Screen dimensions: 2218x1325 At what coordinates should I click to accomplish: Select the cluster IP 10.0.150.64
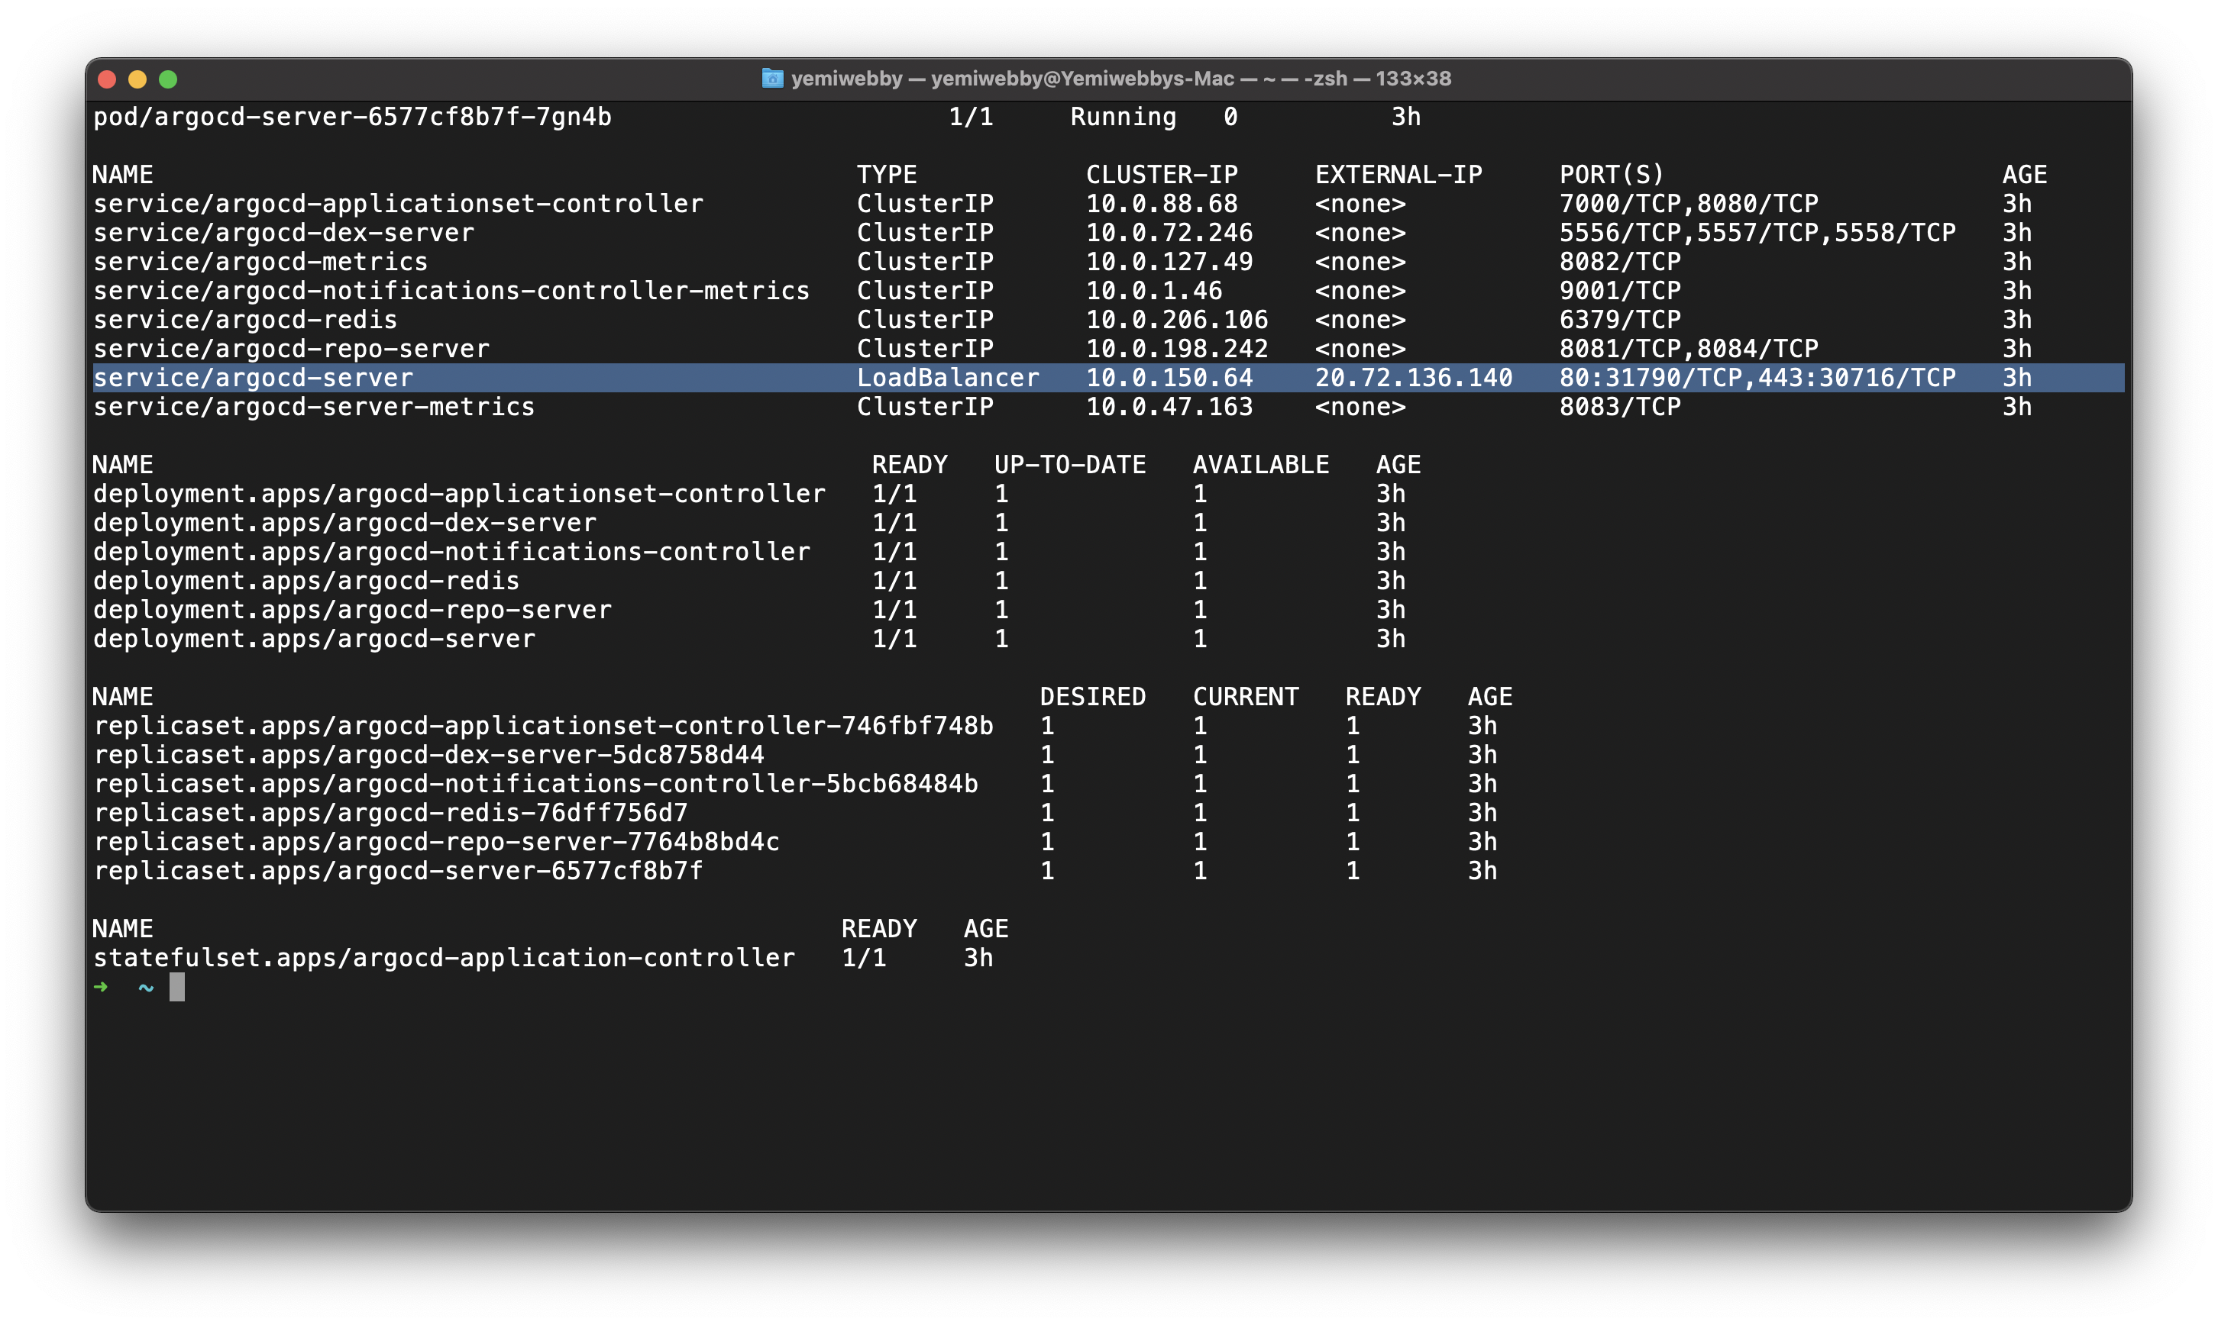click(1170, 378)
